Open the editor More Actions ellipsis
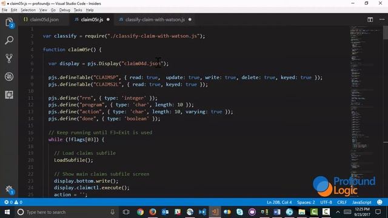 [382, 19]
